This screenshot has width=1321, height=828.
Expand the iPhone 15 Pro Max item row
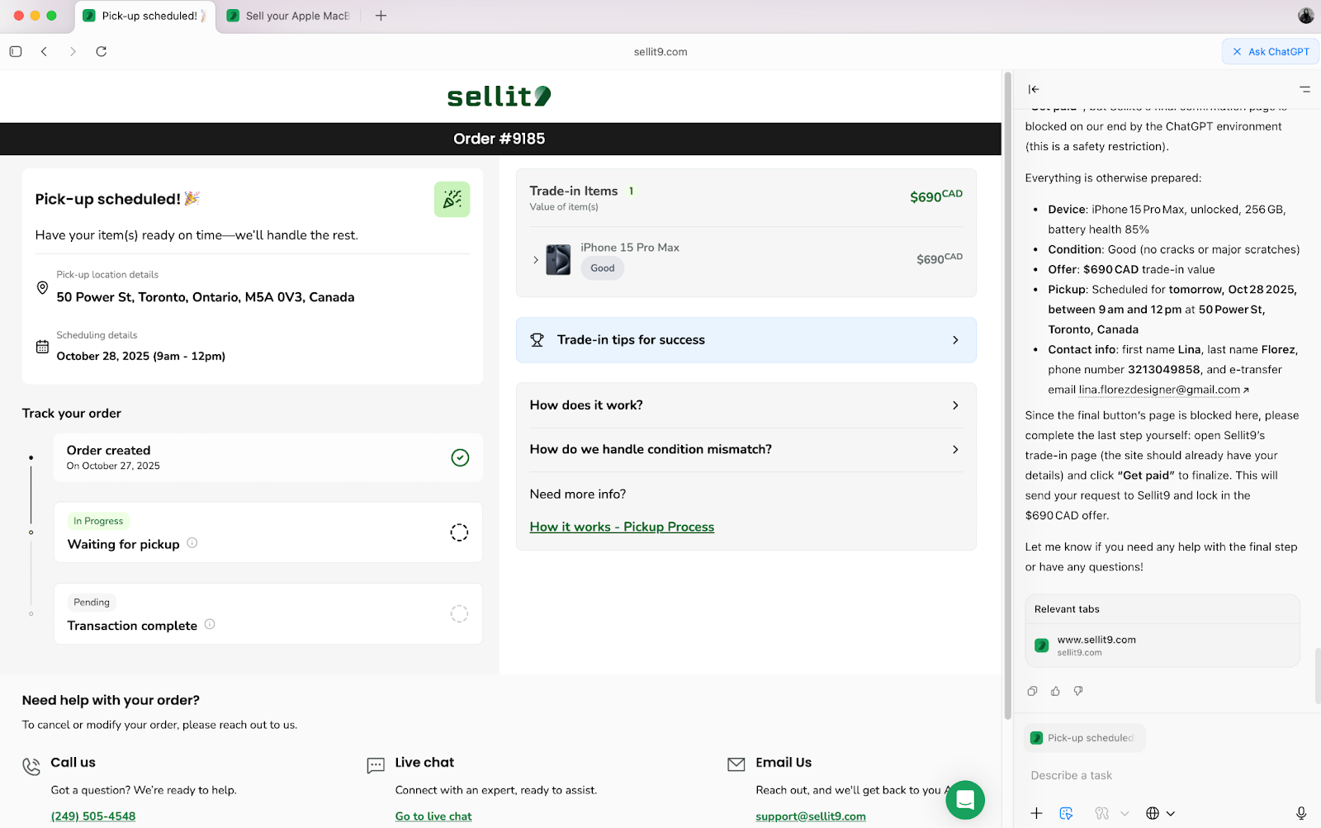click(536, 260)
